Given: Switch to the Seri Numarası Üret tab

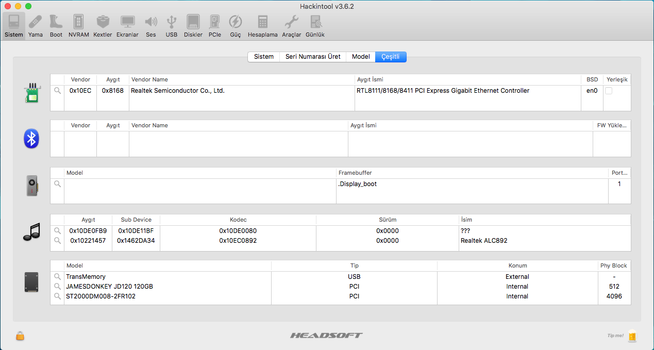Looking at the screenshot, I should click(x=313, y=57).
